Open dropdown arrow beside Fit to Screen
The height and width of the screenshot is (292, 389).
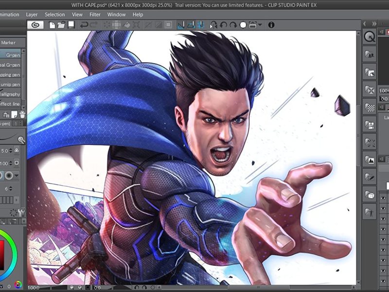tap(260, 25)
